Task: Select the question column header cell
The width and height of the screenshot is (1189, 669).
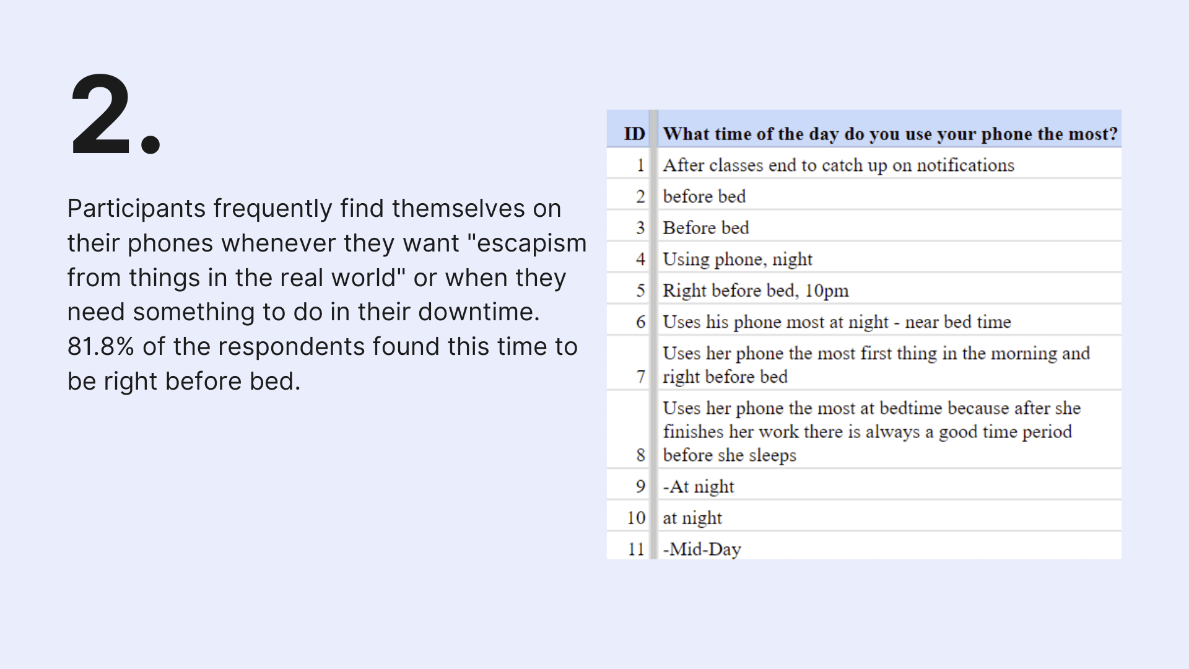Action: (x=890, y=129)
